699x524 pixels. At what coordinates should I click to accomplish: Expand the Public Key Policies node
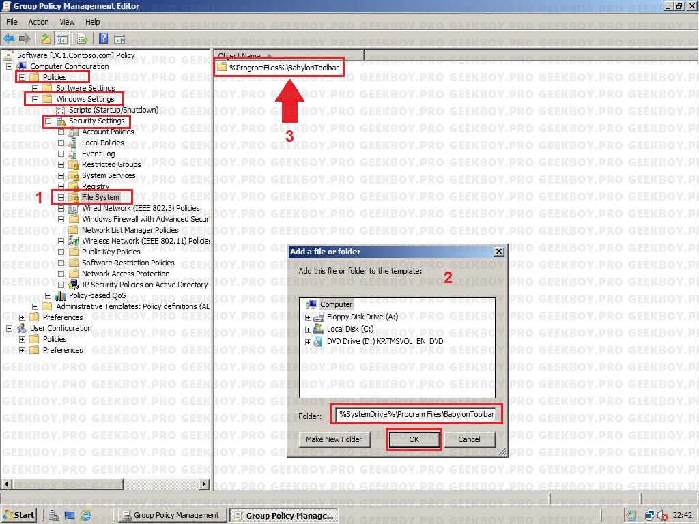(61, 252)
